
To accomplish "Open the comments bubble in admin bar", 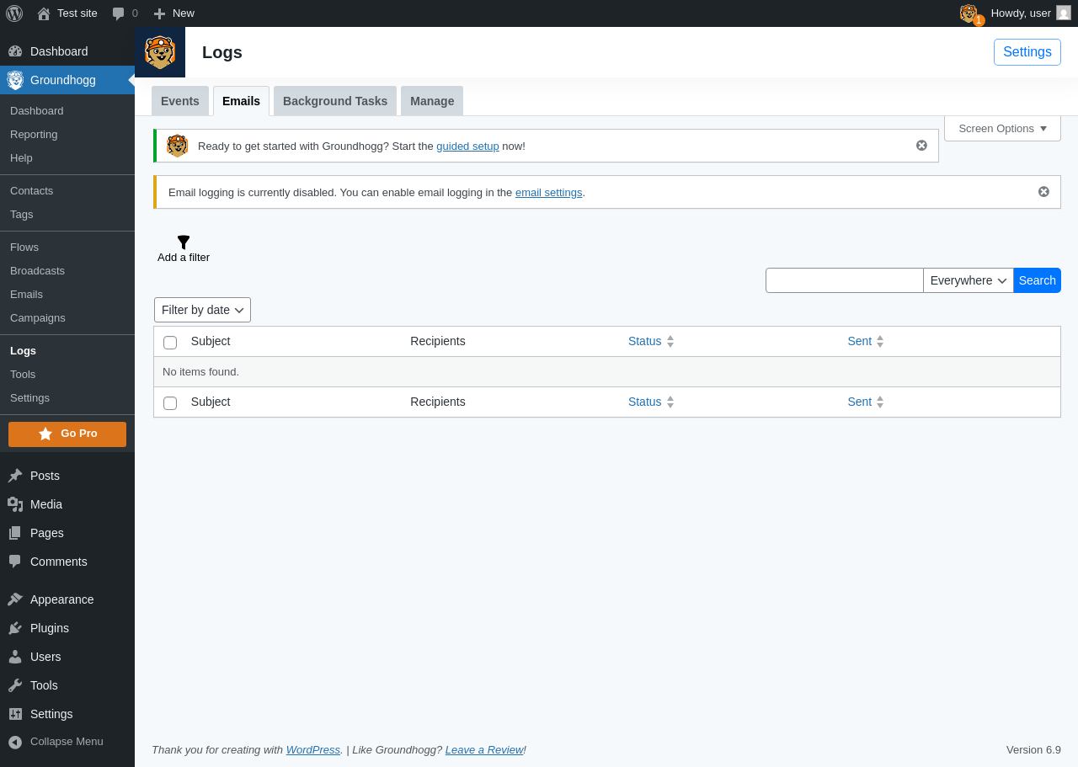I will [x=125, y=13].
